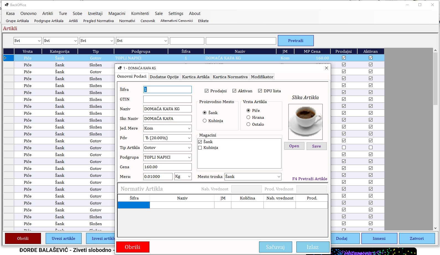Open Jed. Mere dropdown with Kom
The height and width of the screenshot is (255, 440).
point(167,128)
